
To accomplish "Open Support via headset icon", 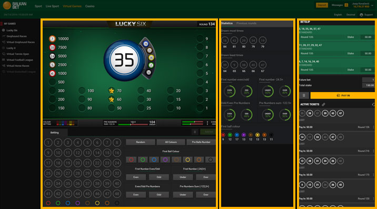I will [361, 15].
